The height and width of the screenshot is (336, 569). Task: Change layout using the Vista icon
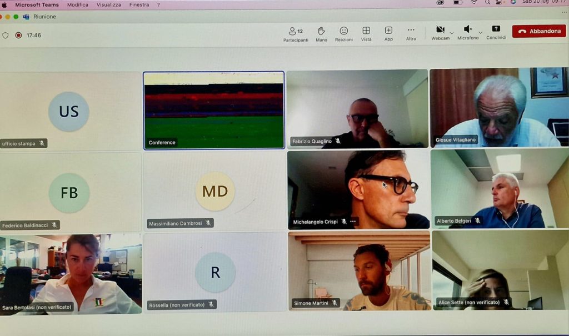366,31
